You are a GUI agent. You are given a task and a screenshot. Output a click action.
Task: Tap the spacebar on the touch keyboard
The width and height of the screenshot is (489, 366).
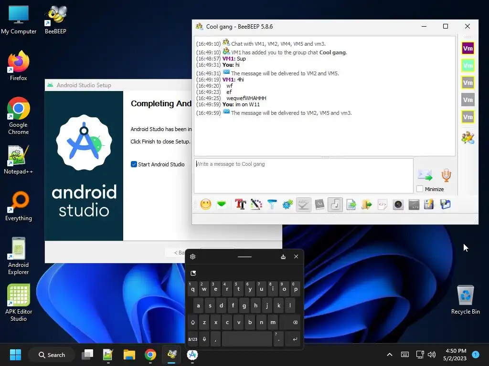[247, 339]
